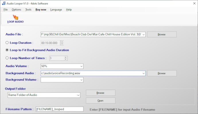Click the Buy now menu item
The width and height of the screenshot is (198, 114).
(x=41, y=9)
